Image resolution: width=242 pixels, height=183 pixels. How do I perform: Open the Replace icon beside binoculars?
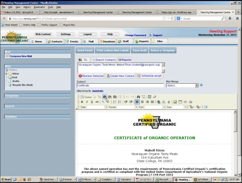[x=143, y=97]
